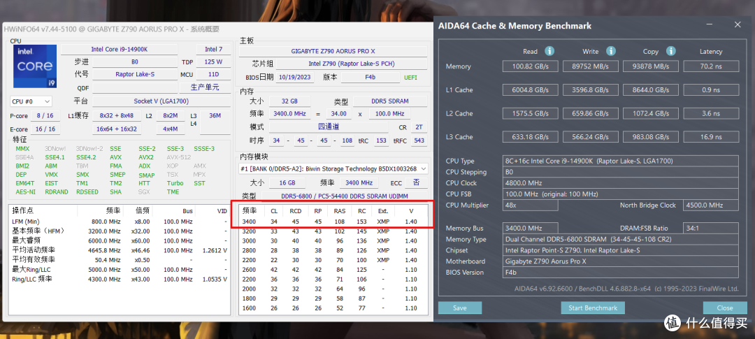Select the 平均活动频率 row
755x339 pixels.
click(x=120, y=250)
